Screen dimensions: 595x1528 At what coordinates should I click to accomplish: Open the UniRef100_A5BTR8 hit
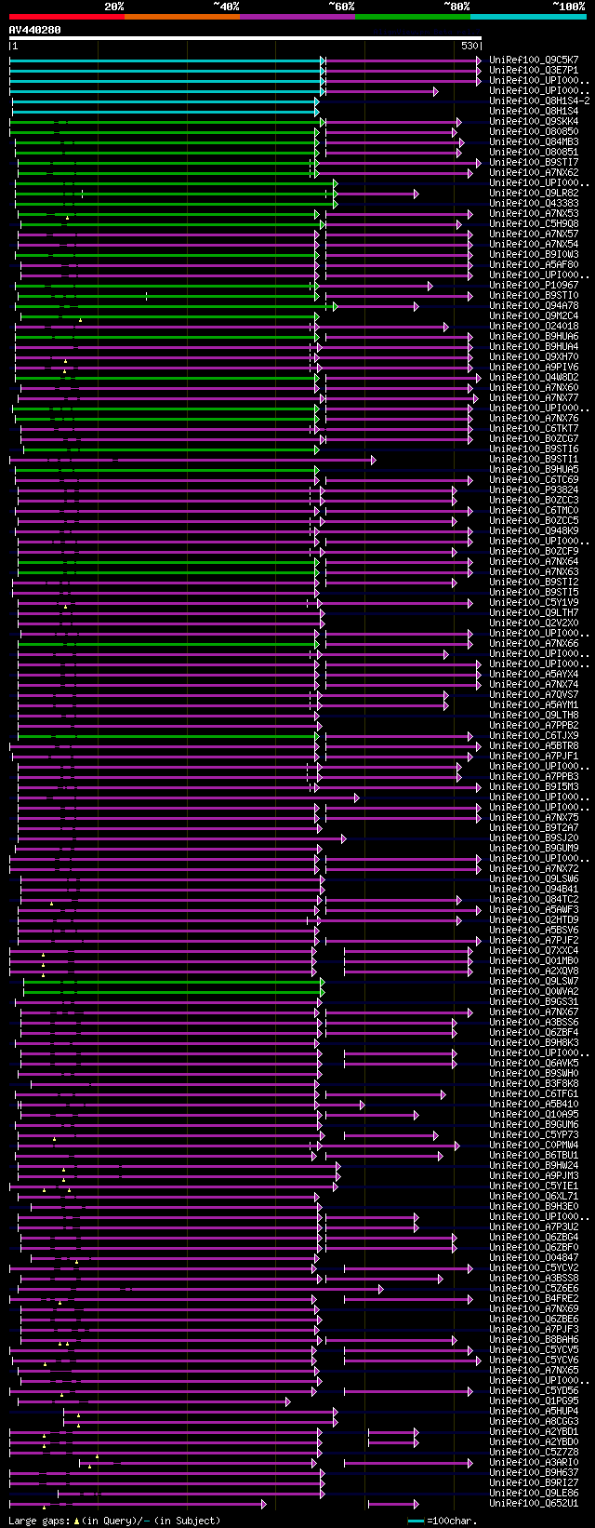[x=534, y=745]
